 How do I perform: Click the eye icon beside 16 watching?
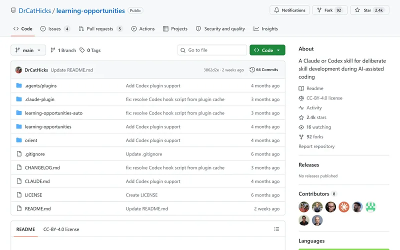click(x=301, y=127)
